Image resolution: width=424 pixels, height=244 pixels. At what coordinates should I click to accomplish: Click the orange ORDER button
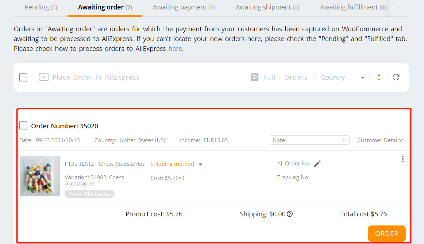coord(387,233)
